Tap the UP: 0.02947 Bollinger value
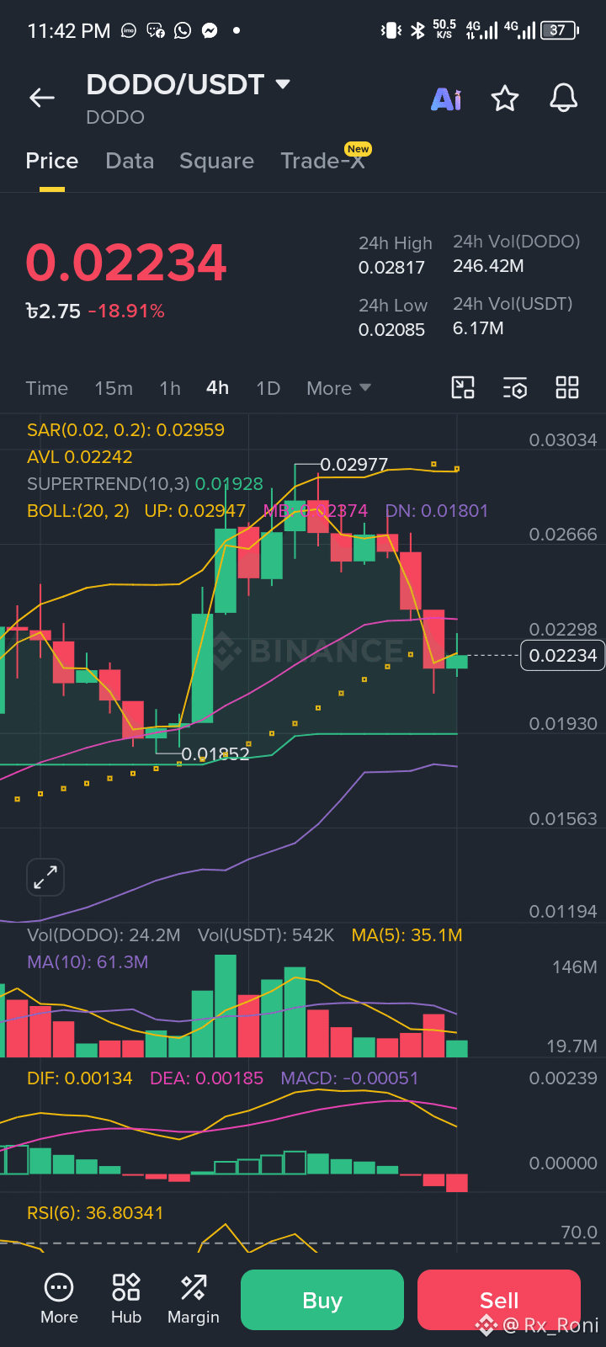Image resolution: width=606 pixels, height=1347 pixels. tap(195, 511)
